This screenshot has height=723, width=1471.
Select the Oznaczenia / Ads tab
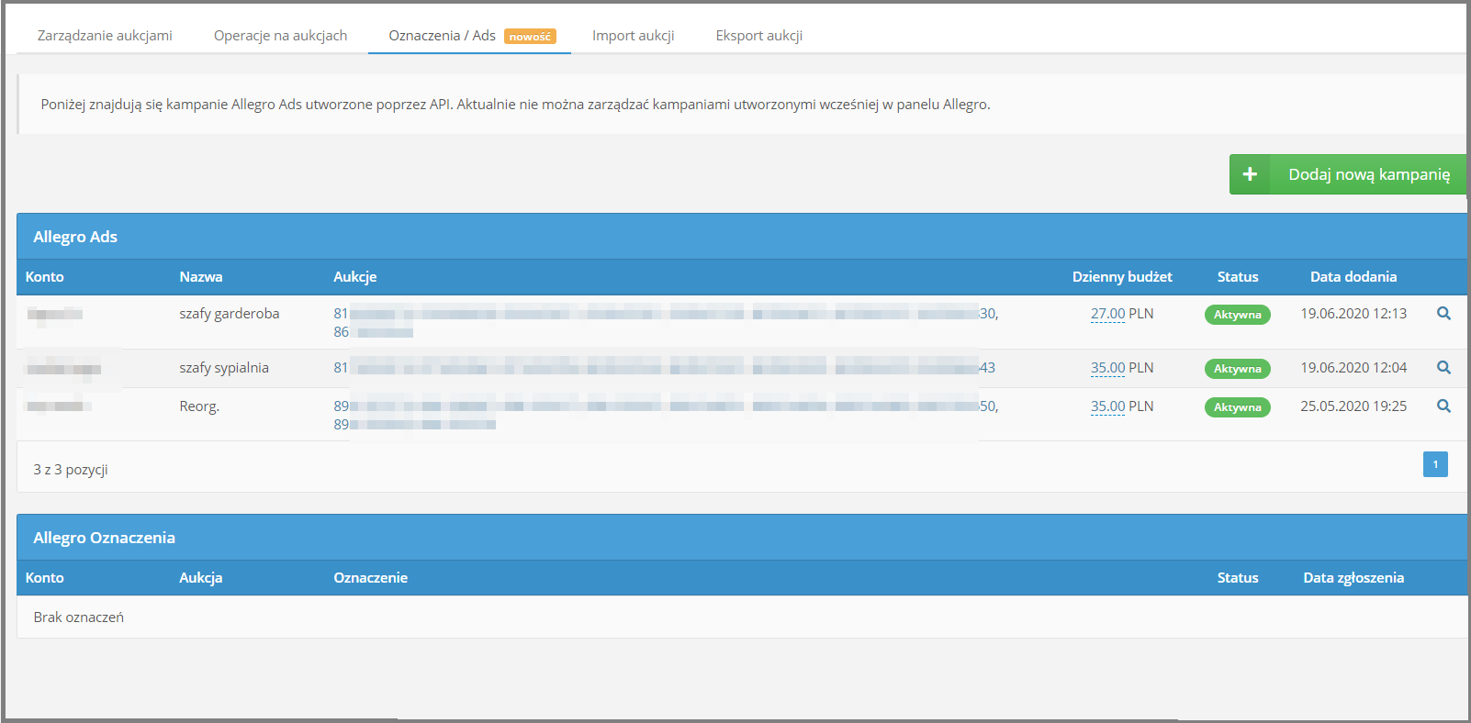[x=469, y=36]
